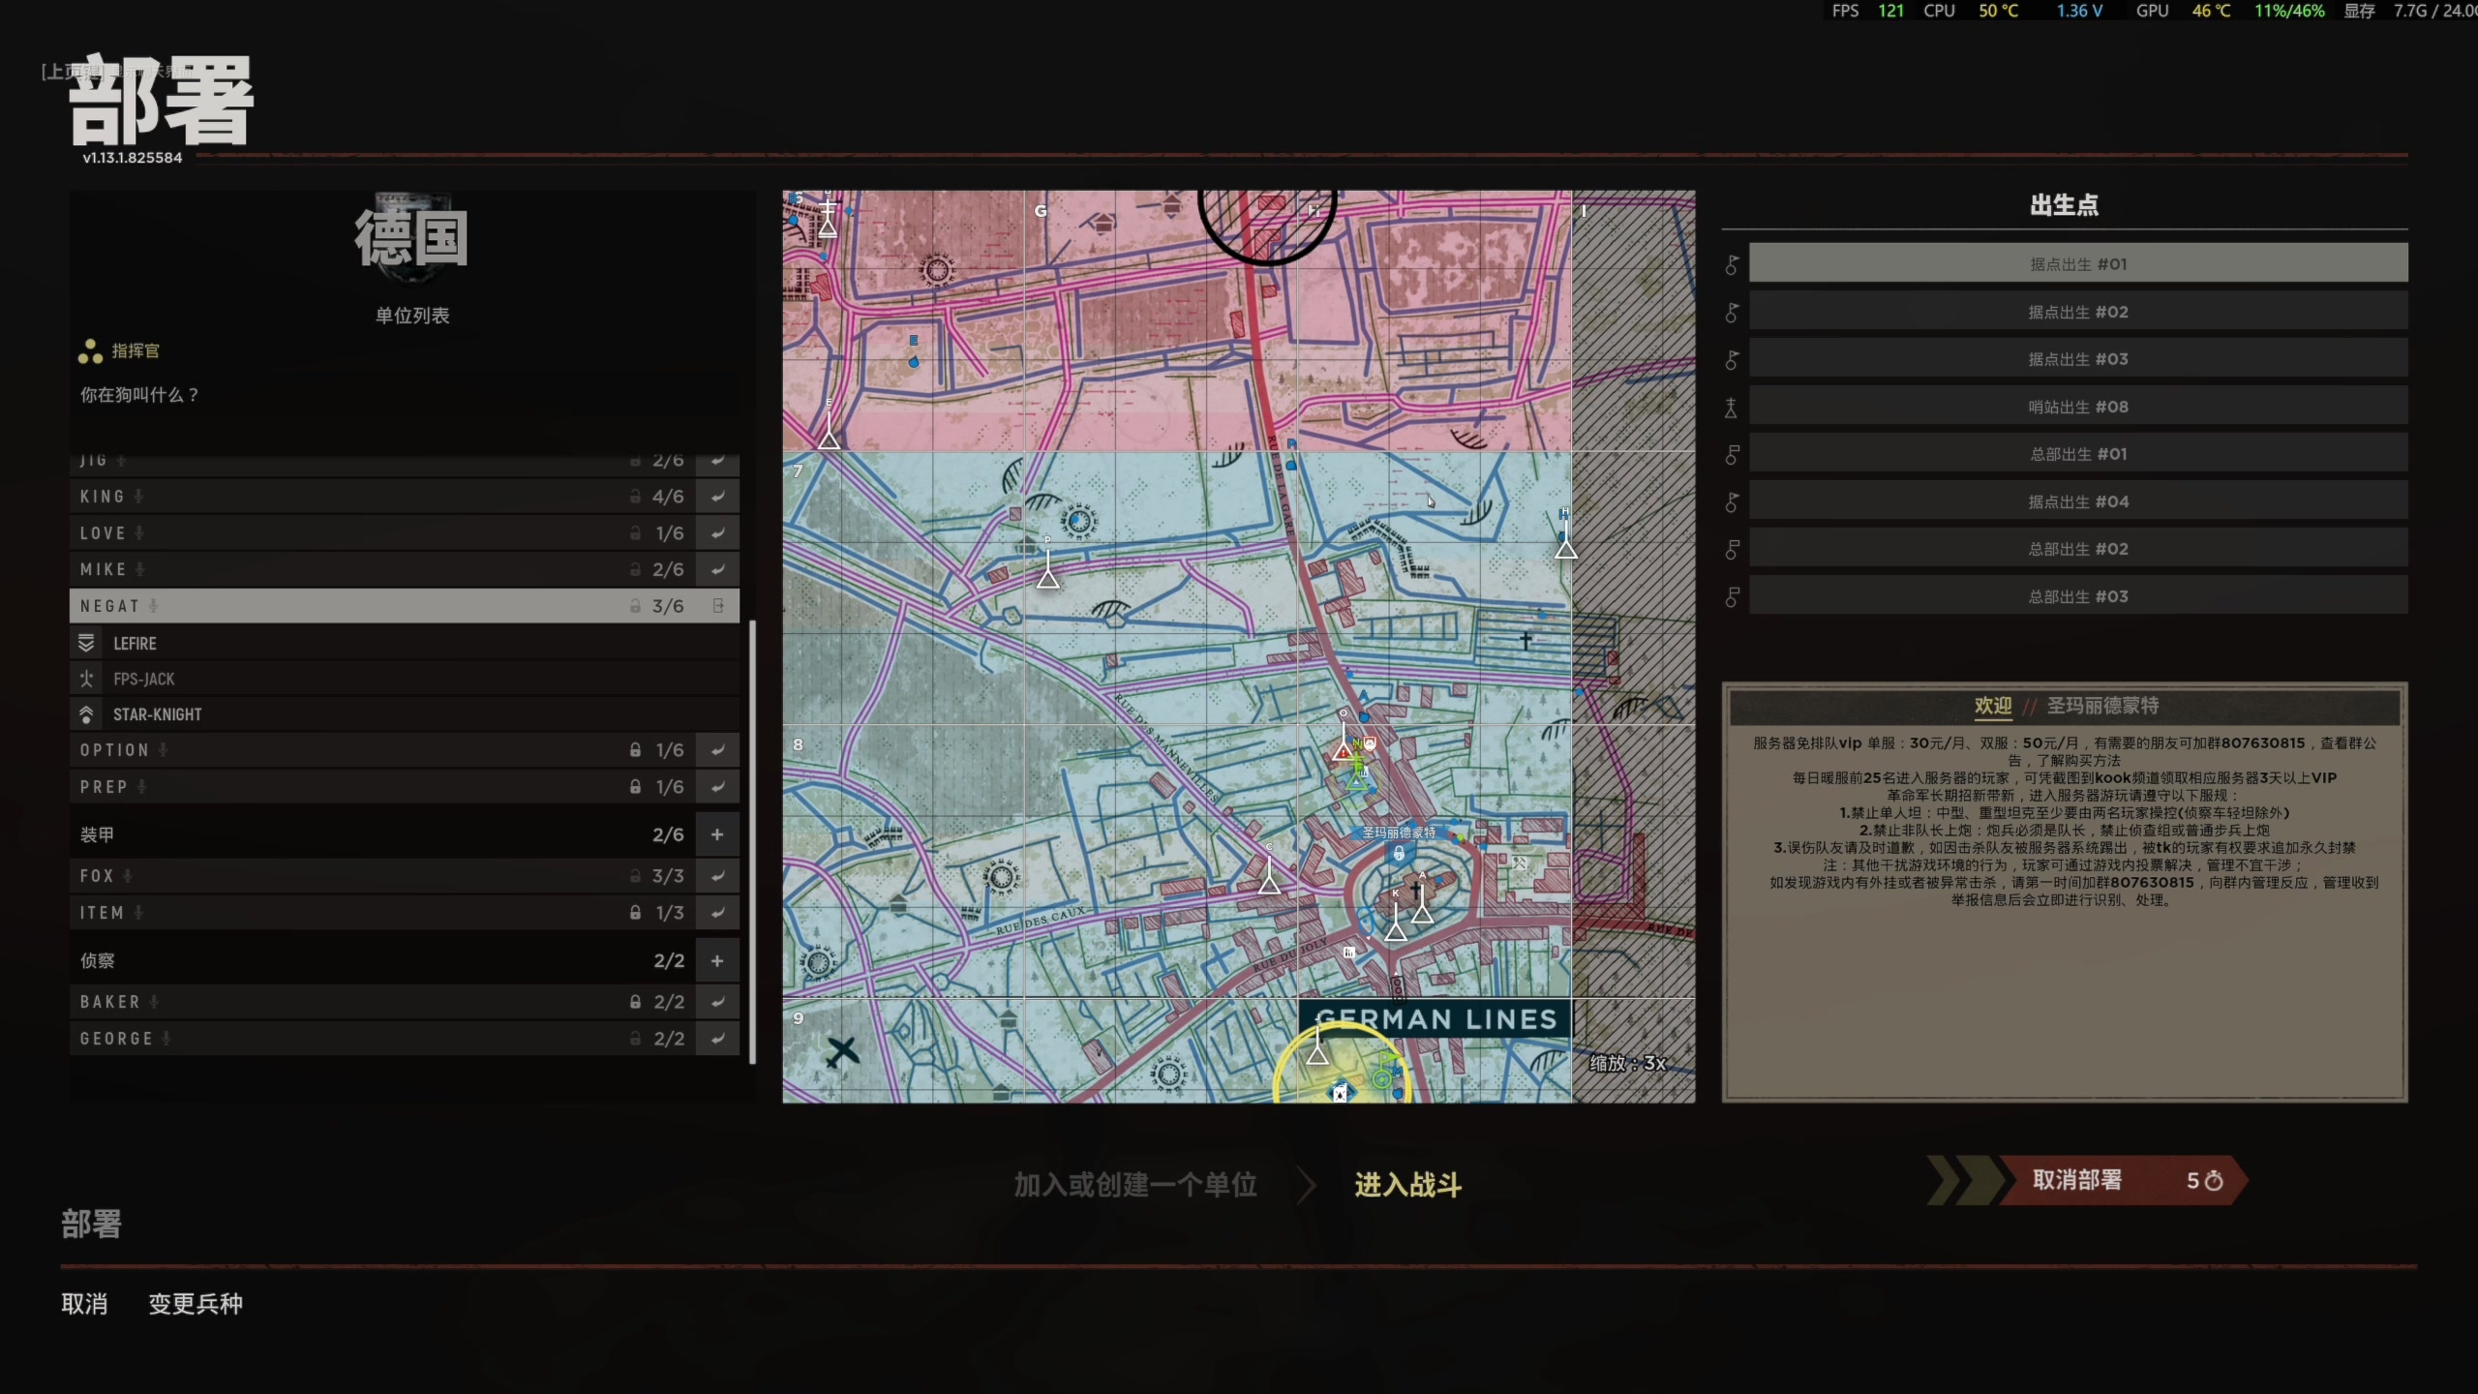Click squad member name STAR-KNIGHT
2478x1394 pixels.
tap(158, 714)
